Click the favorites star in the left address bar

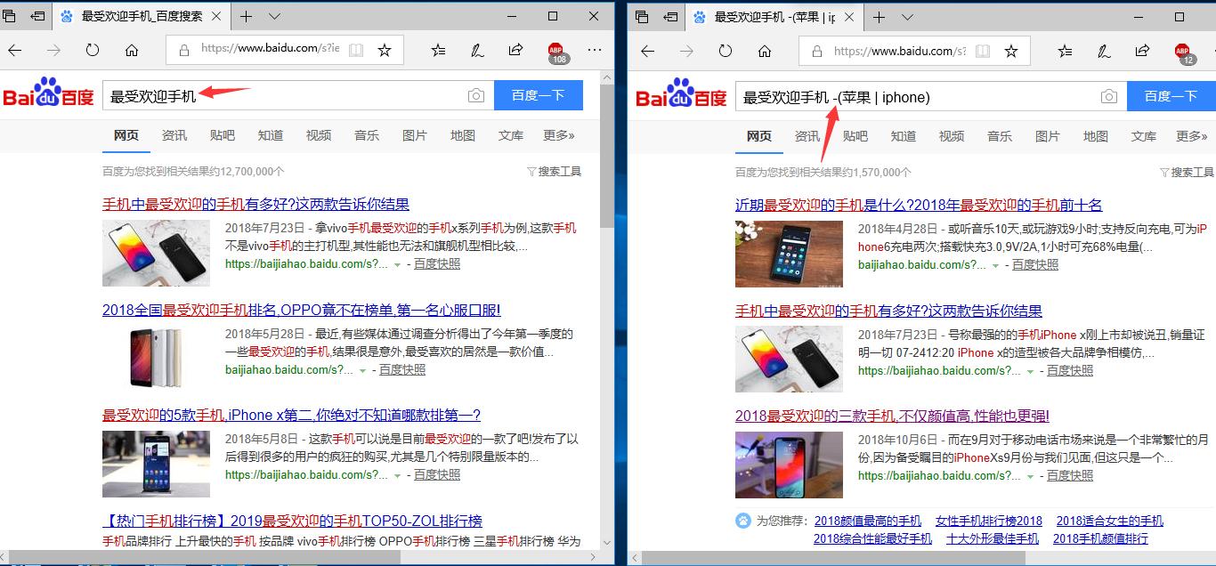coord(385,51)
